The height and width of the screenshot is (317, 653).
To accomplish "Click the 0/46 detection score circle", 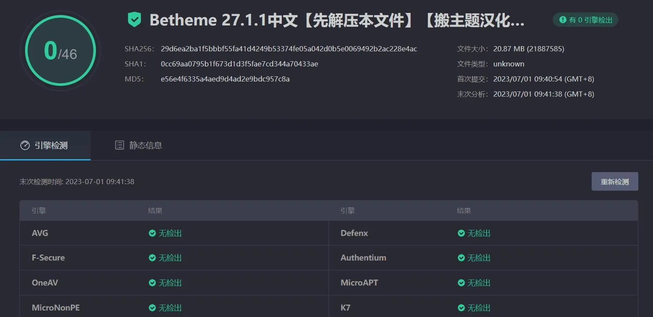I will [x=60, y=51].
